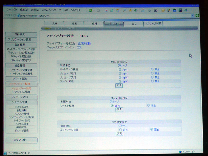Open the Search magnifier icon
Image resolution: width=208 pixels, height=156 pixels.
point(124,10)
